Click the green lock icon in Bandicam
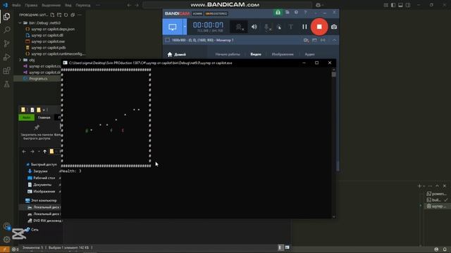This screenshot has height=253, width=451. (x=278, y=13)
